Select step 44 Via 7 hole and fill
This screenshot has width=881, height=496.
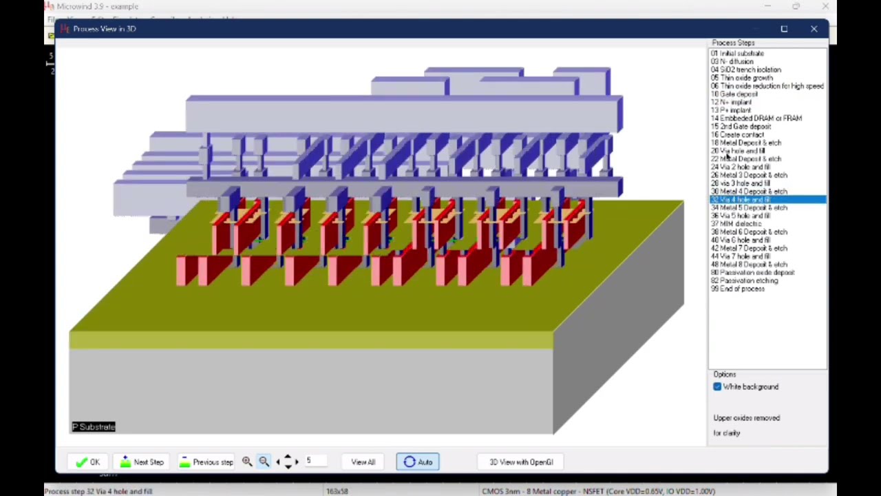767,256
